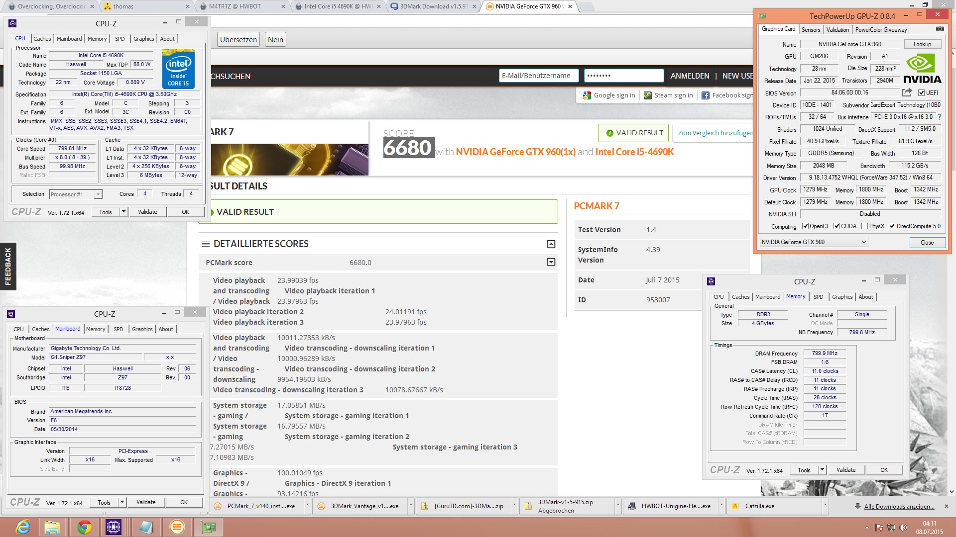Click the orange Futuremark icon in taskbar
This screenshot has width=956, height=537.
[177, 527]
